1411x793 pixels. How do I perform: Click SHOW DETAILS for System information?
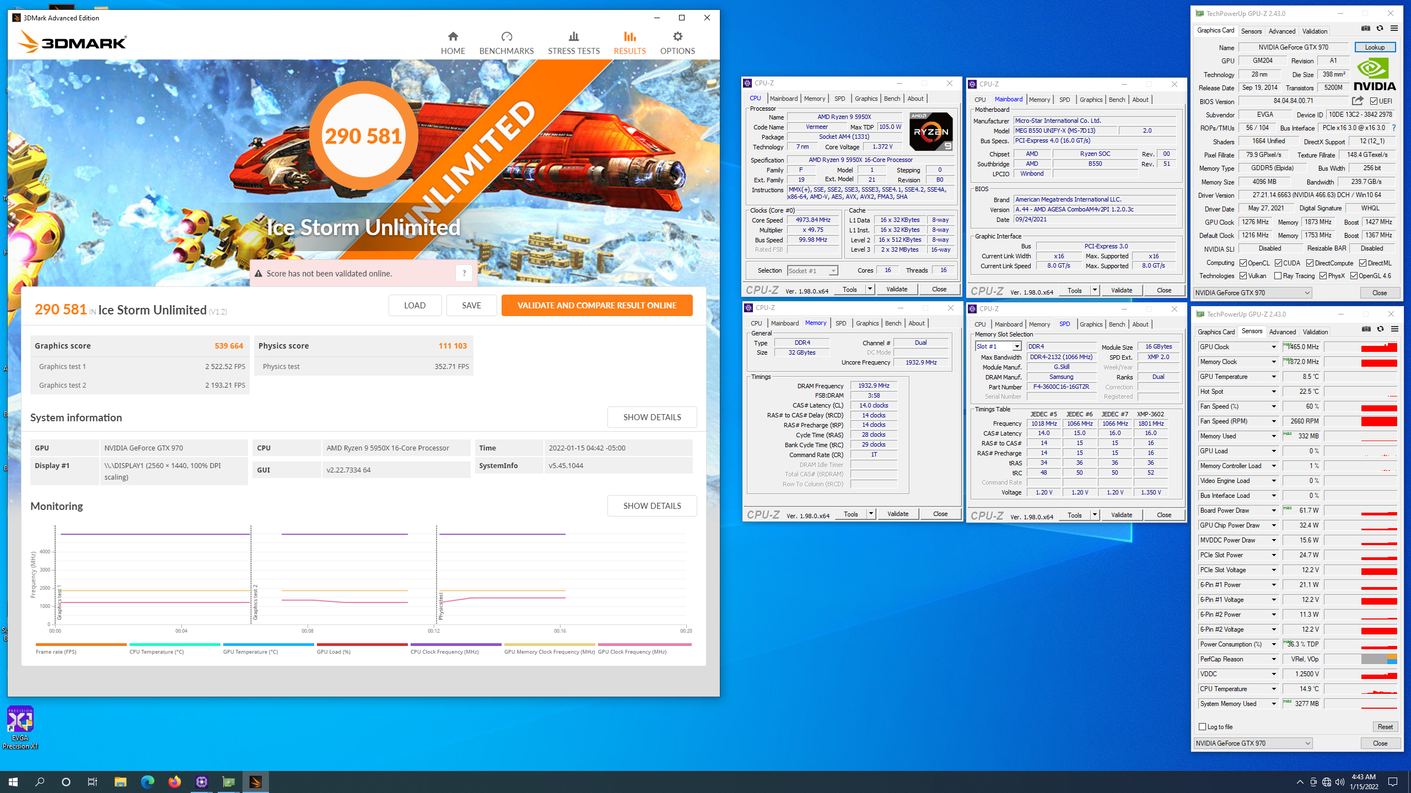(652, 417)
